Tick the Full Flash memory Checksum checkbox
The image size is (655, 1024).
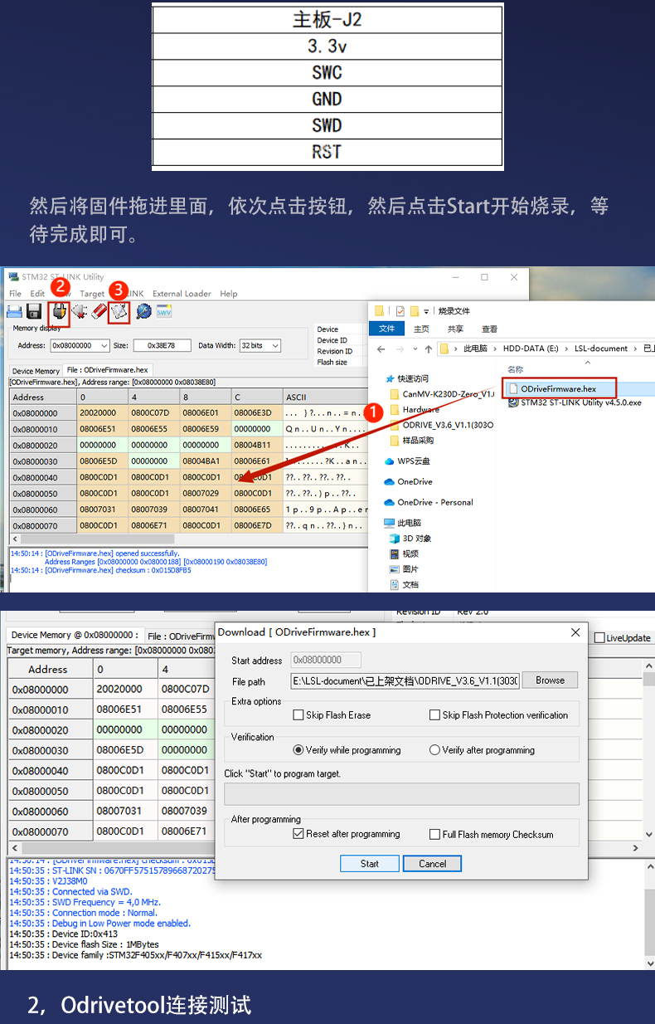click(434, 834)
